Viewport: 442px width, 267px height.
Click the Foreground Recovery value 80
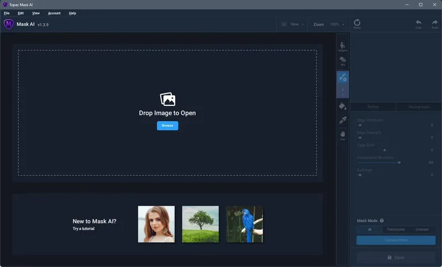pyautogui.click(x=431, y=162)
